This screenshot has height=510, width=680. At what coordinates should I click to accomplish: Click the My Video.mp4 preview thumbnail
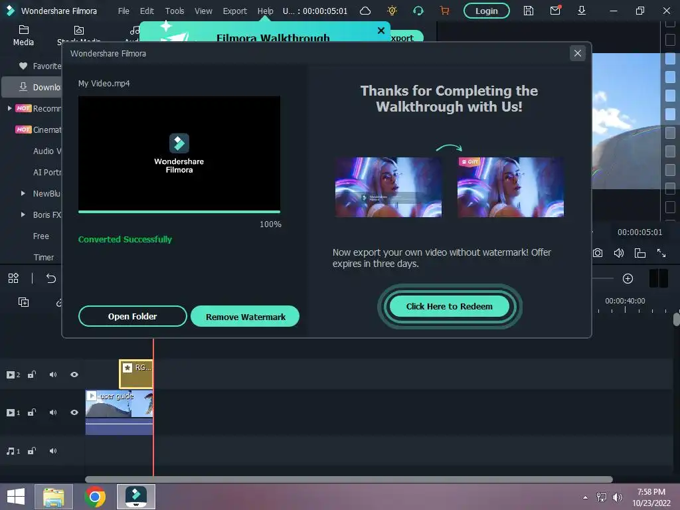pos(179,153)
